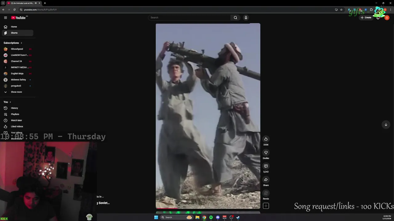Viewport: 394px width, 221px height.
Task: Open Discord from taskbar
Action: click(x=218, y=217)
